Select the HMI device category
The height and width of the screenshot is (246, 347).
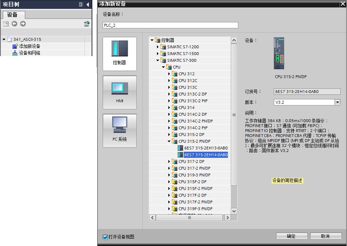click(119, 92)
